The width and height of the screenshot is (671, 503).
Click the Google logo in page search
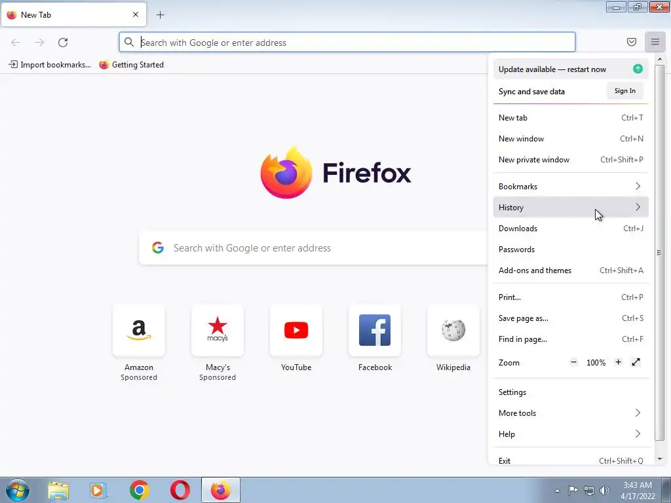click(x=157, y=248)
